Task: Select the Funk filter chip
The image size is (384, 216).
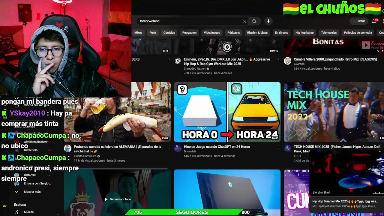Action: pyautogui.click(x=153, y=33)
